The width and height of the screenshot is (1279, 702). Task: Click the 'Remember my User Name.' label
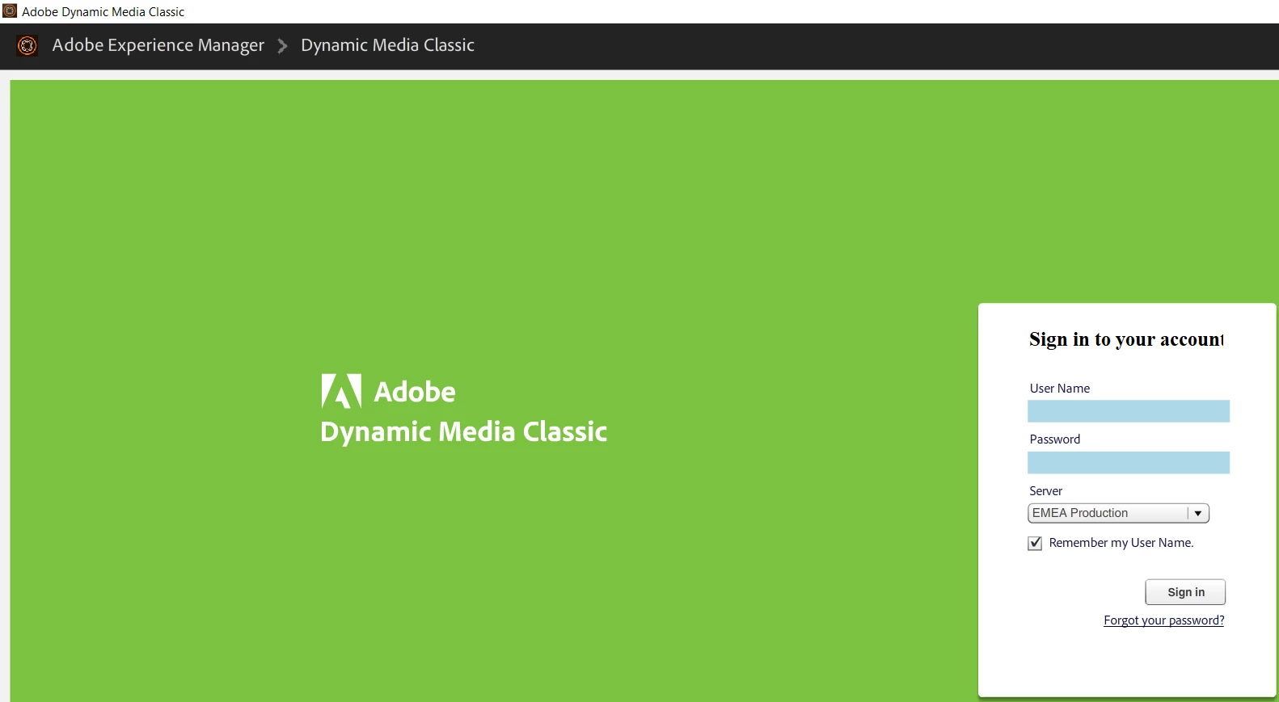1121,543
